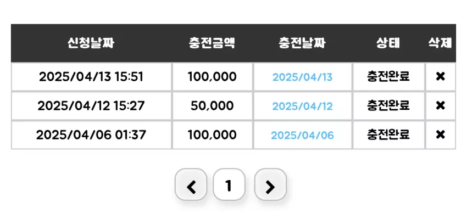Select the 50,000 amount cell
467x219 pixels.
(x=213, y=106)
